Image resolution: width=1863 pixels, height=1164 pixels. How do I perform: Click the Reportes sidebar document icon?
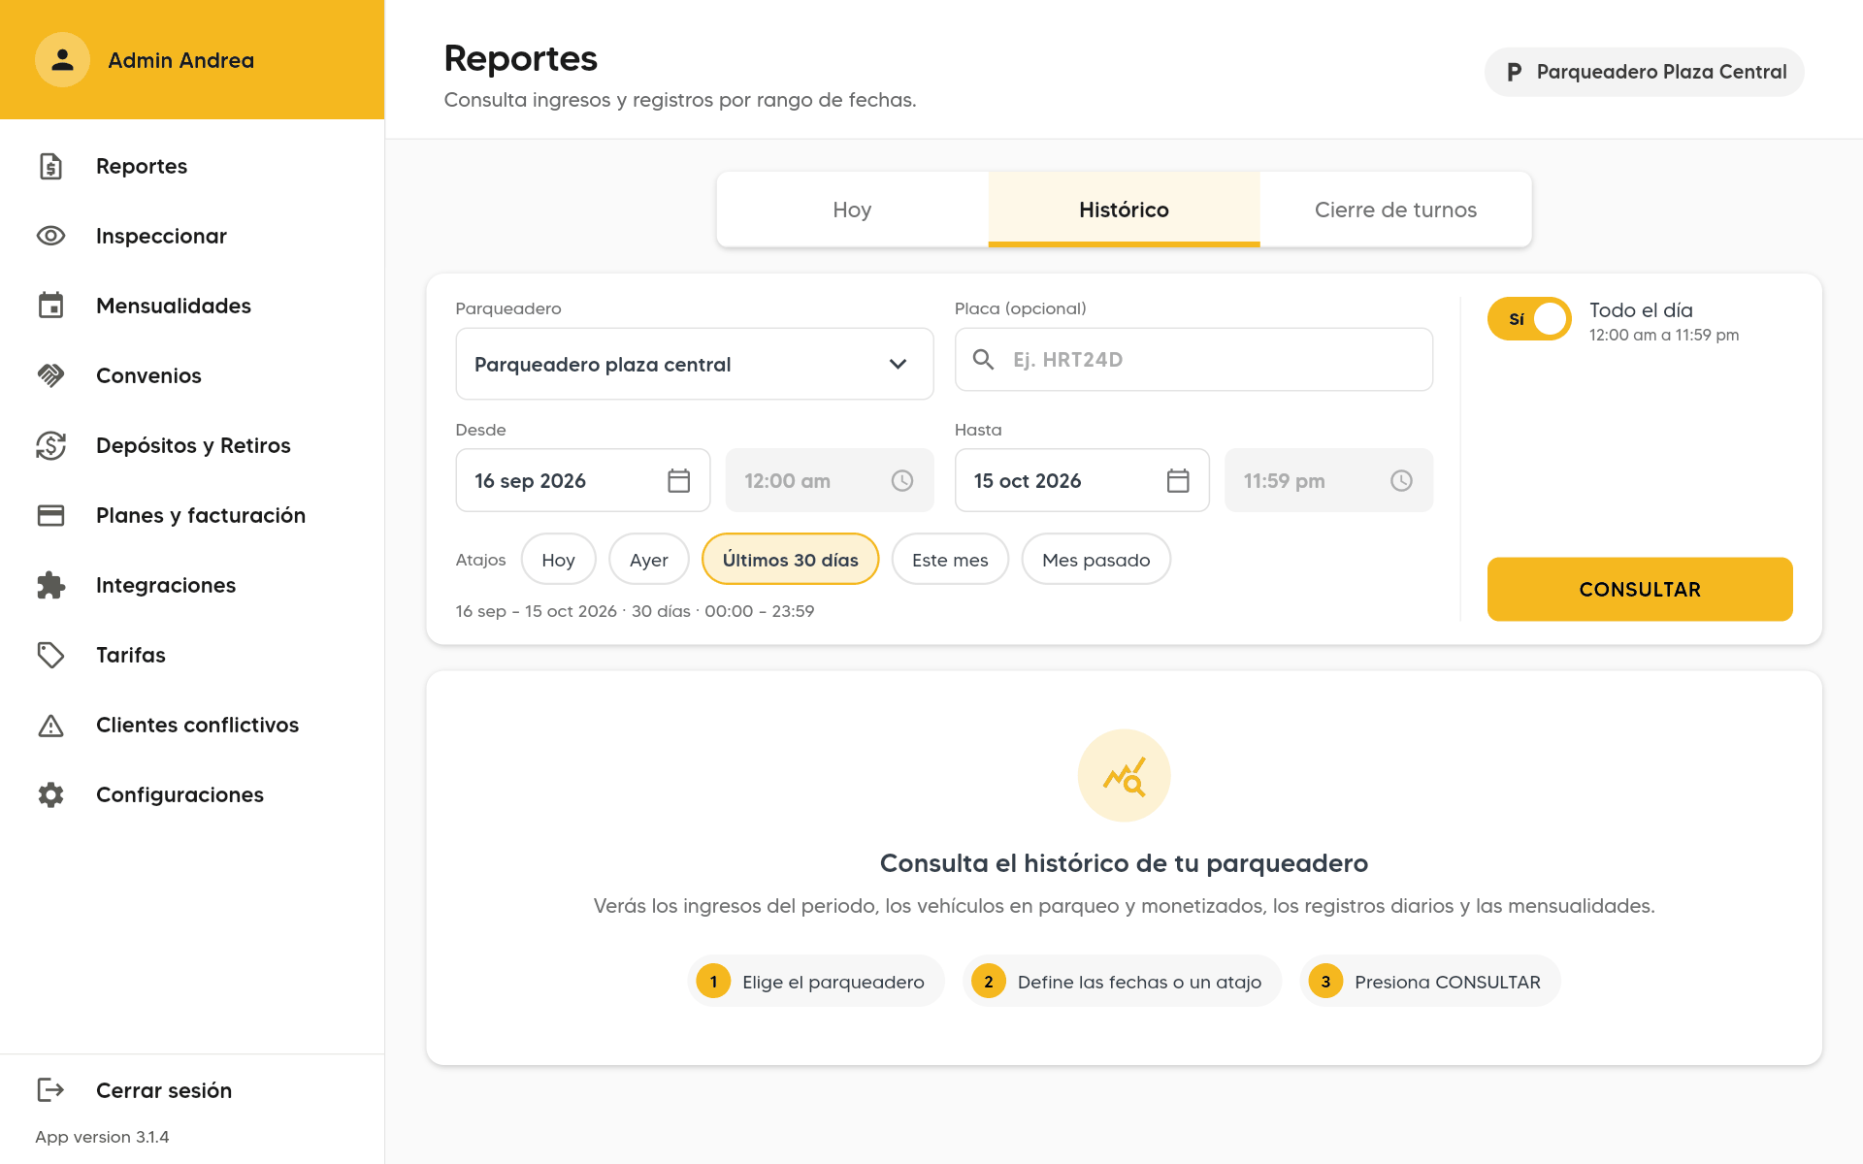point(50,166)
